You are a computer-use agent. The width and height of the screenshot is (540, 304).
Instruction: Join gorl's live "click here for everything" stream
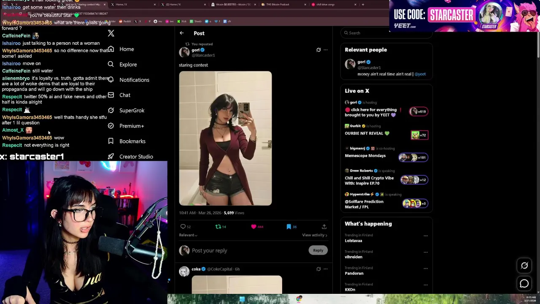[x=374, y=112]
